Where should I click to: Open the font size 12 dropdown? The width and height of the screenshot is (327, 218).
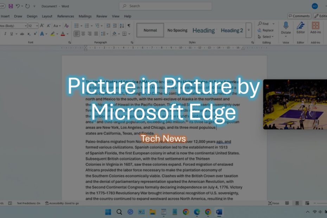tap(37, 26)
